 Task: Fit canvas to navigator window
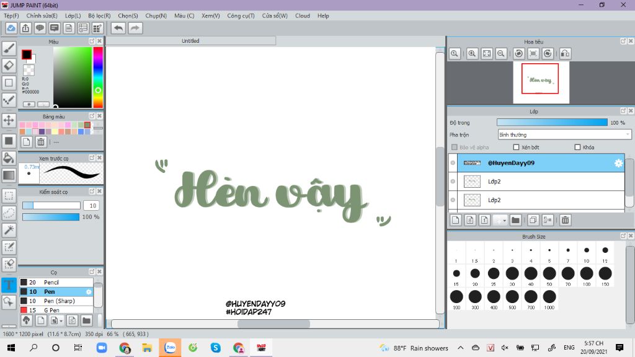point(487,53)
